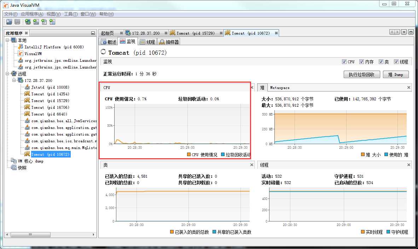Screen dimensions: 418x249
Task: Collapse the 远程 remote tree node
Action: coord(7,74)
